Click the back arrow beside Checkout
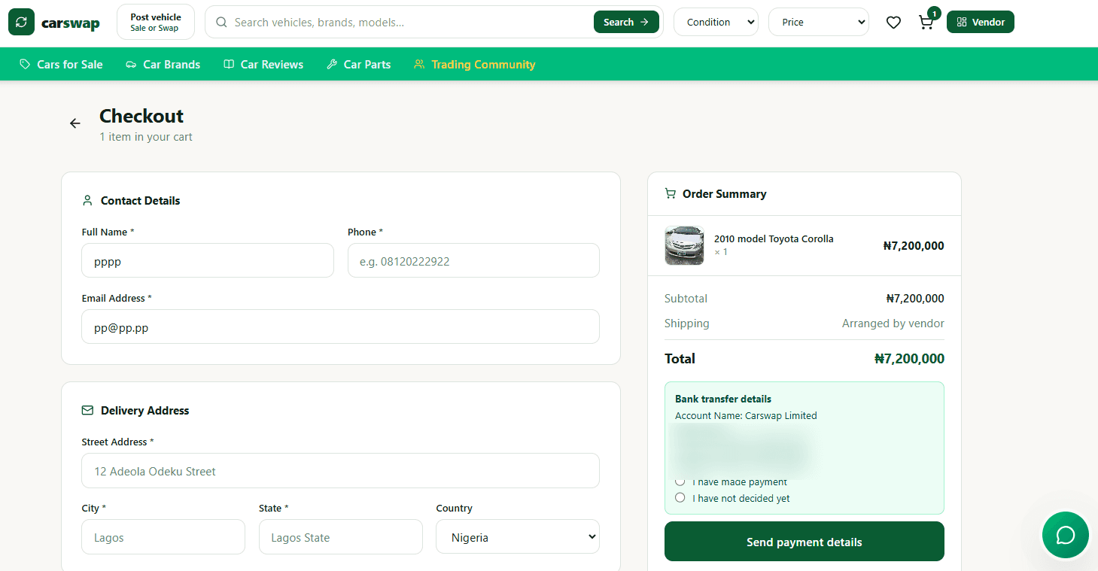The height and width of the screenshot is (571, 1098). click(75, 123)
